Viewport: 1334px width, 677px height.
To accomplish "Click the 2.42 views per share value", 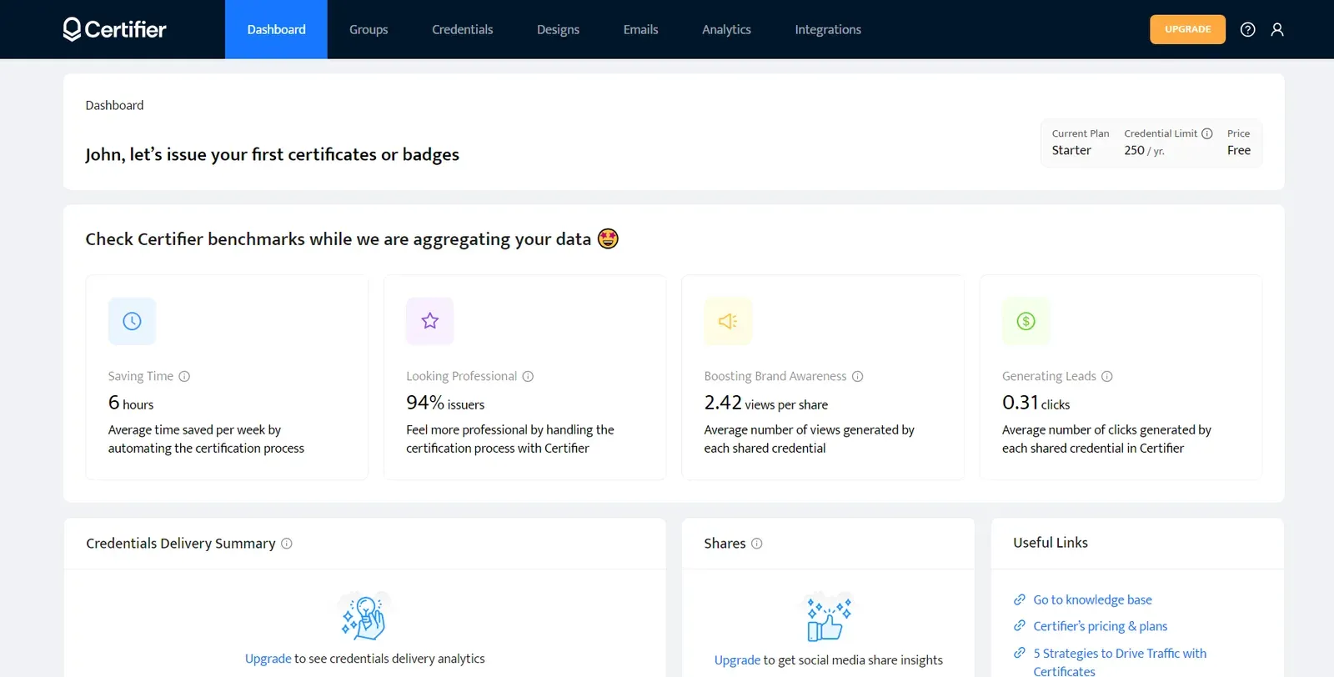I will pos(766,404).
